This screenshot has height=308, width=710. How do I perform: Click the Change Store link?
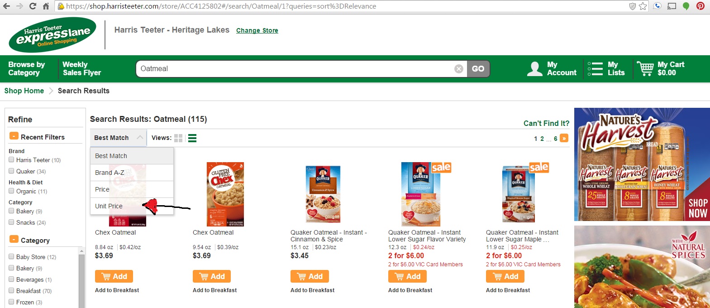(x=257, y=30)
